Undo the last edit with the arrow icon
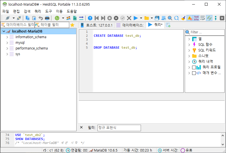The height and width of the screenshot is (153, 226). pyautogui.click(x=41, y=18)
